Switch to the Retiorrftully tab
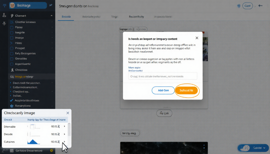 [x=136, y=17]
